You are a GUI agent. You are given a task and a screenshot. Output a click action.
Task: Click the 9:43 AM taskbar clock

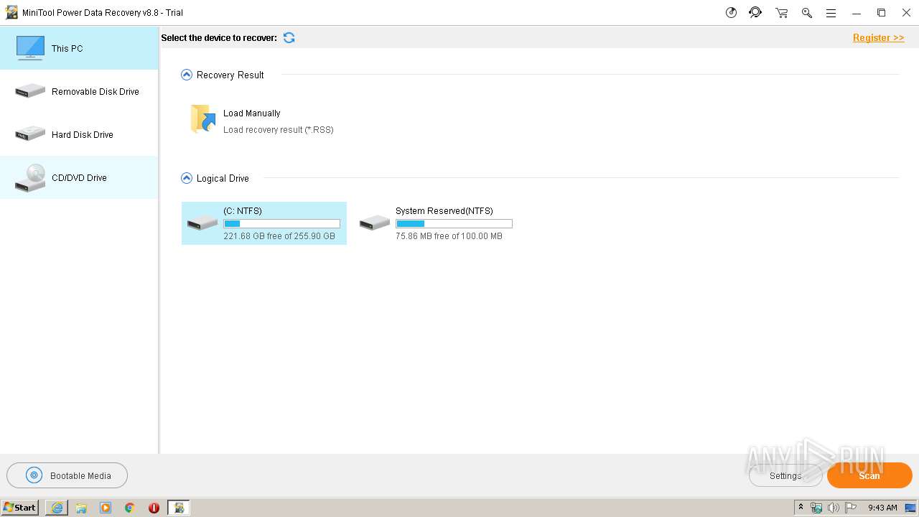pos(882,508)
